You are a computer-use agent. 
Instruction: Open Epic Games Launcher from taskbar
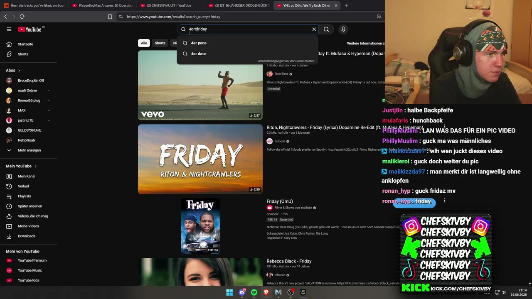pos(303,292)
